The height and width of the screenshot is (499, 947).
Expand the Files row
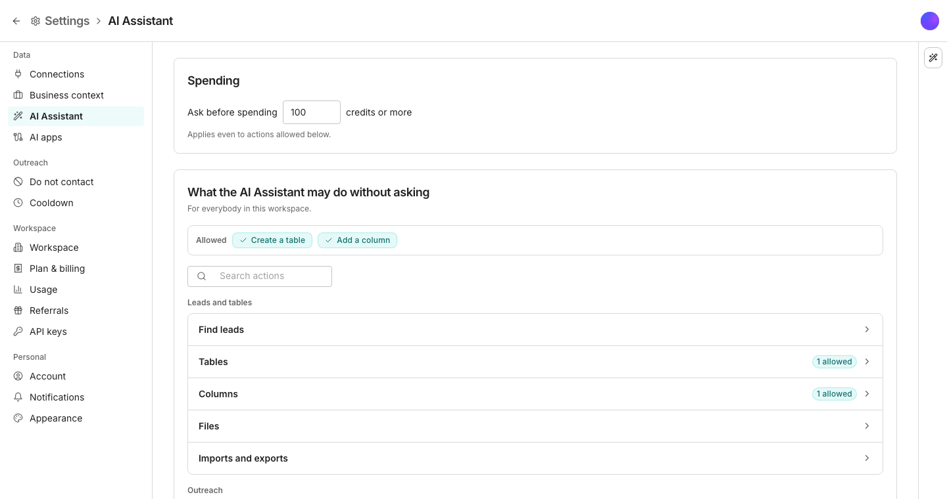[535, 426]
